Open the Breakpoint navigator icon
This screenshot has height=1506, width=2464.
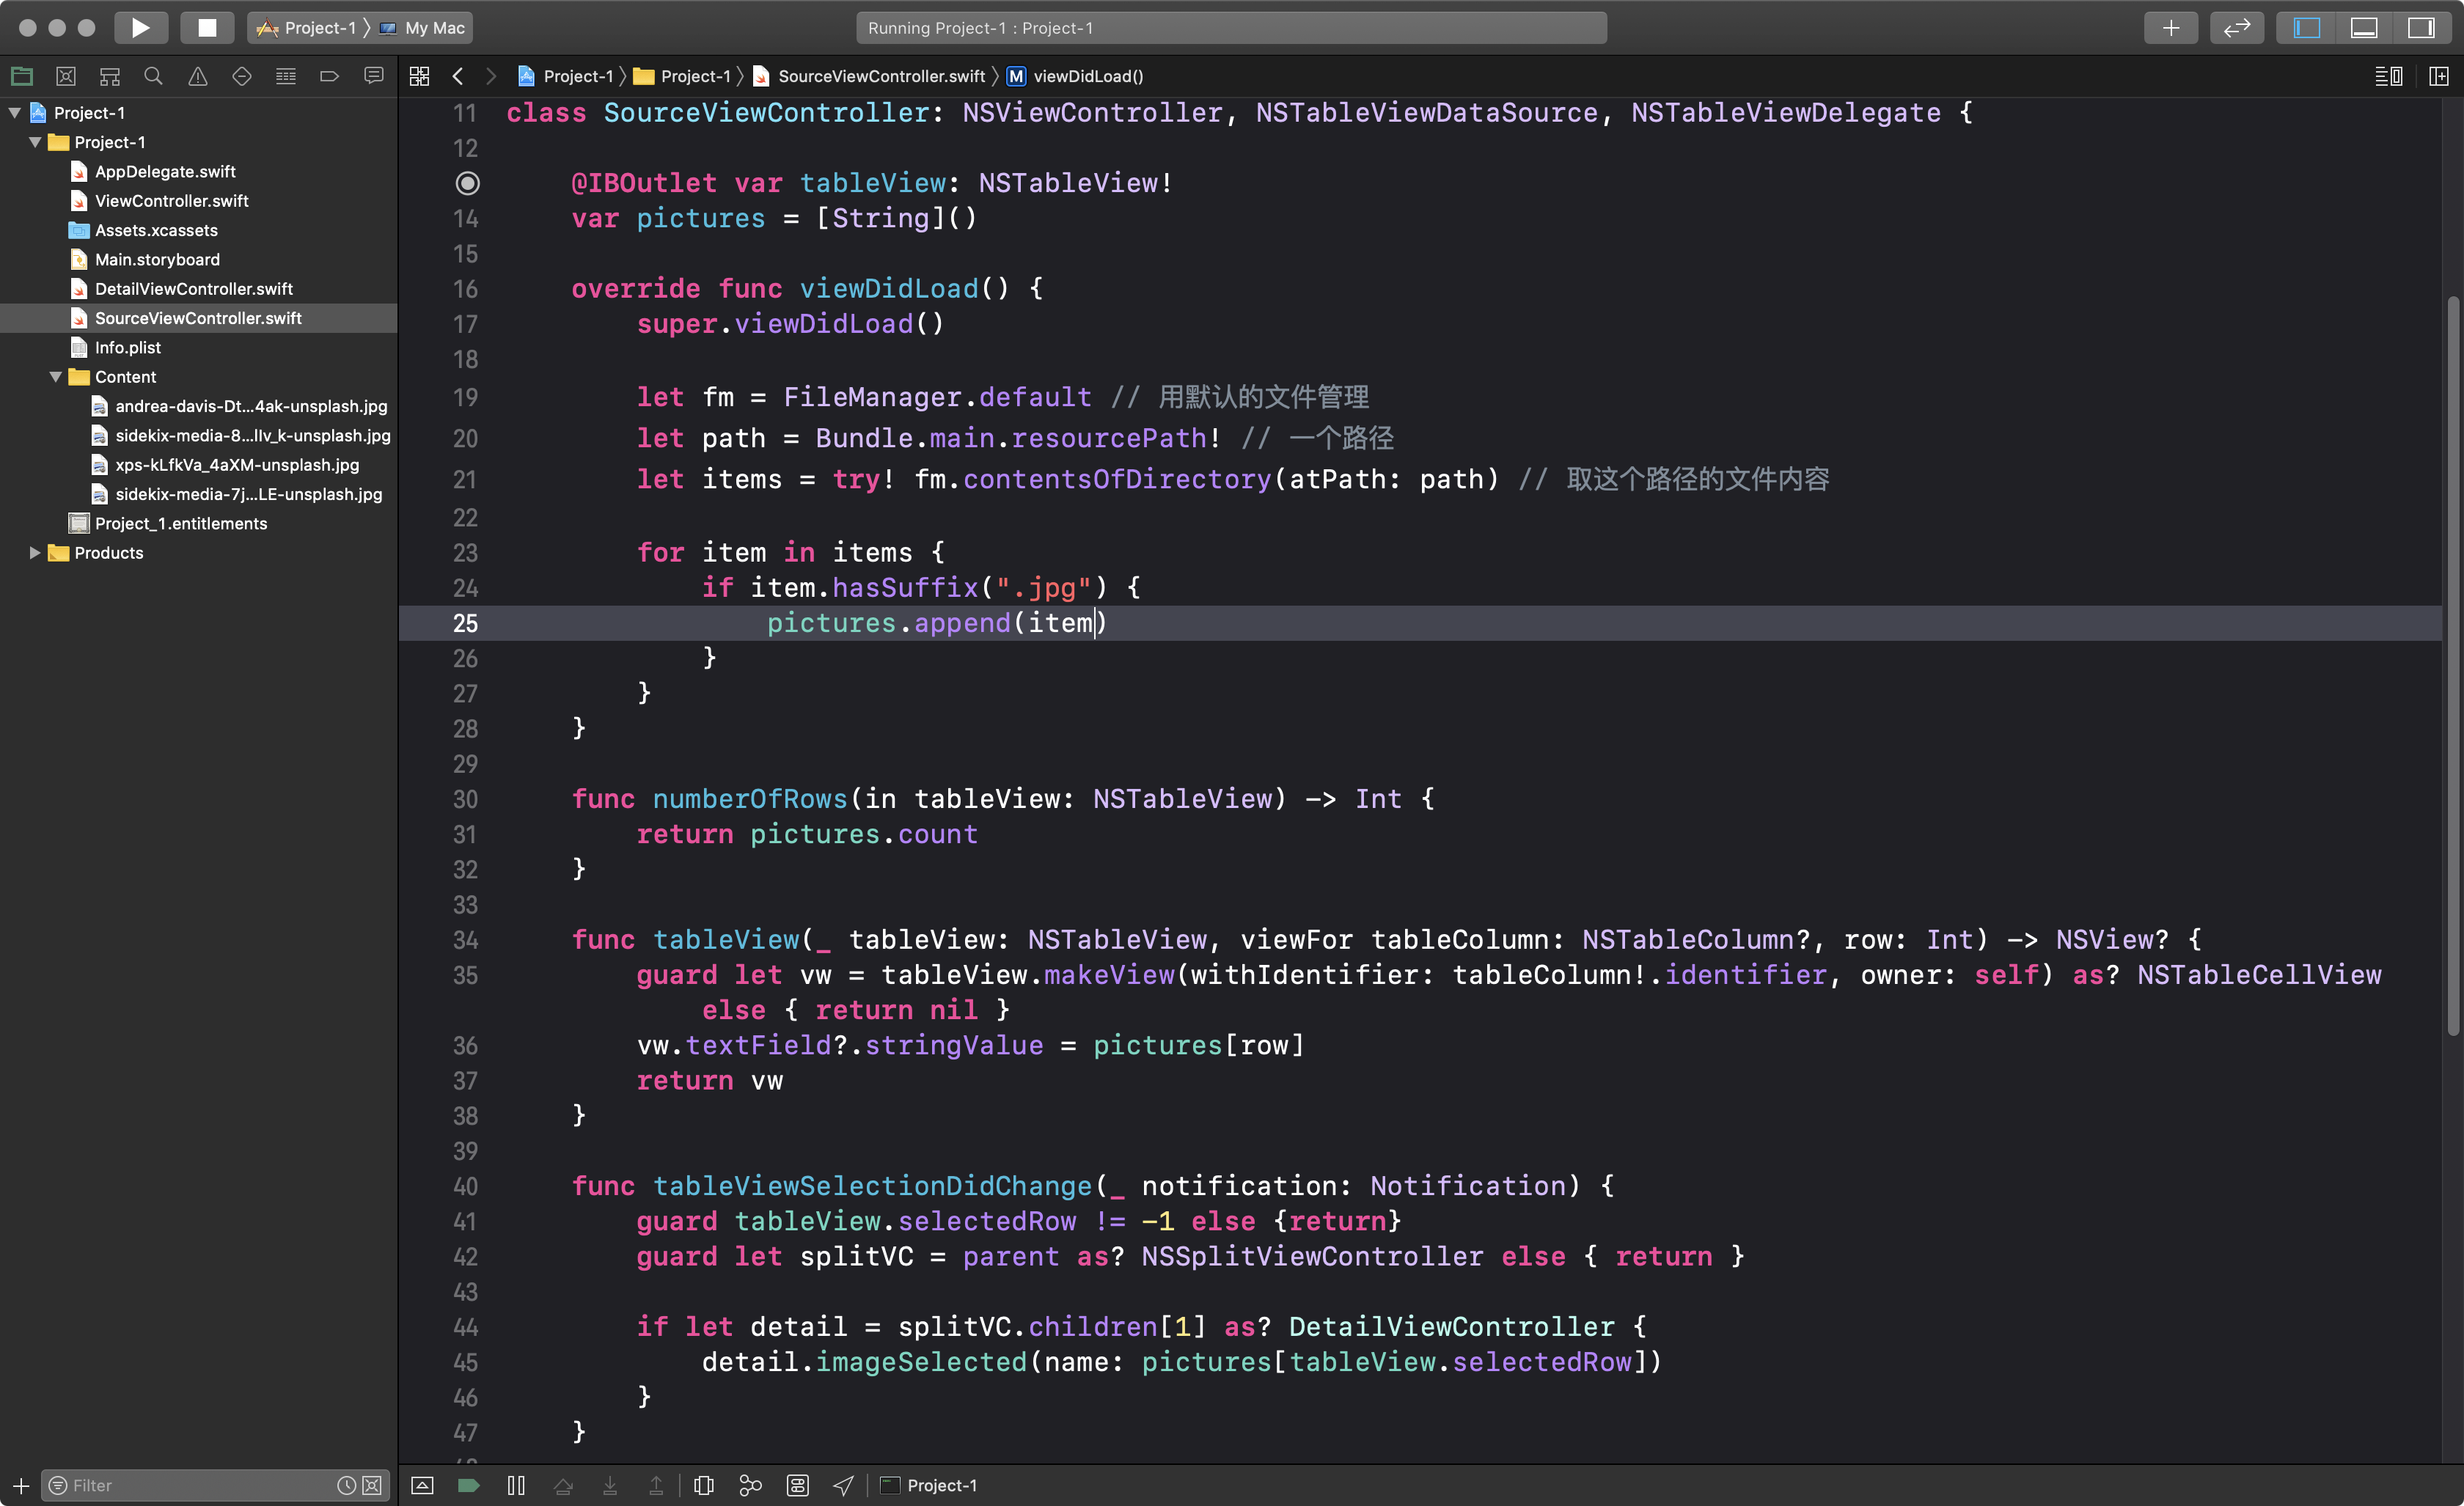(x=329, y=76)
